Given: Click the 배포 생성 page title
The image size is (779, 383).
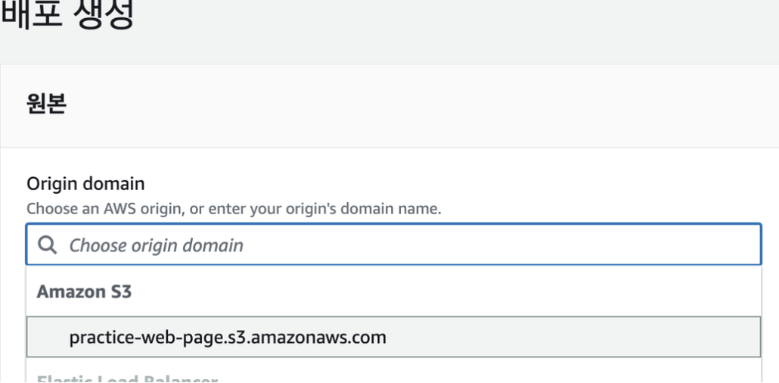Looking at the screenshot, I should pos(67,14).
